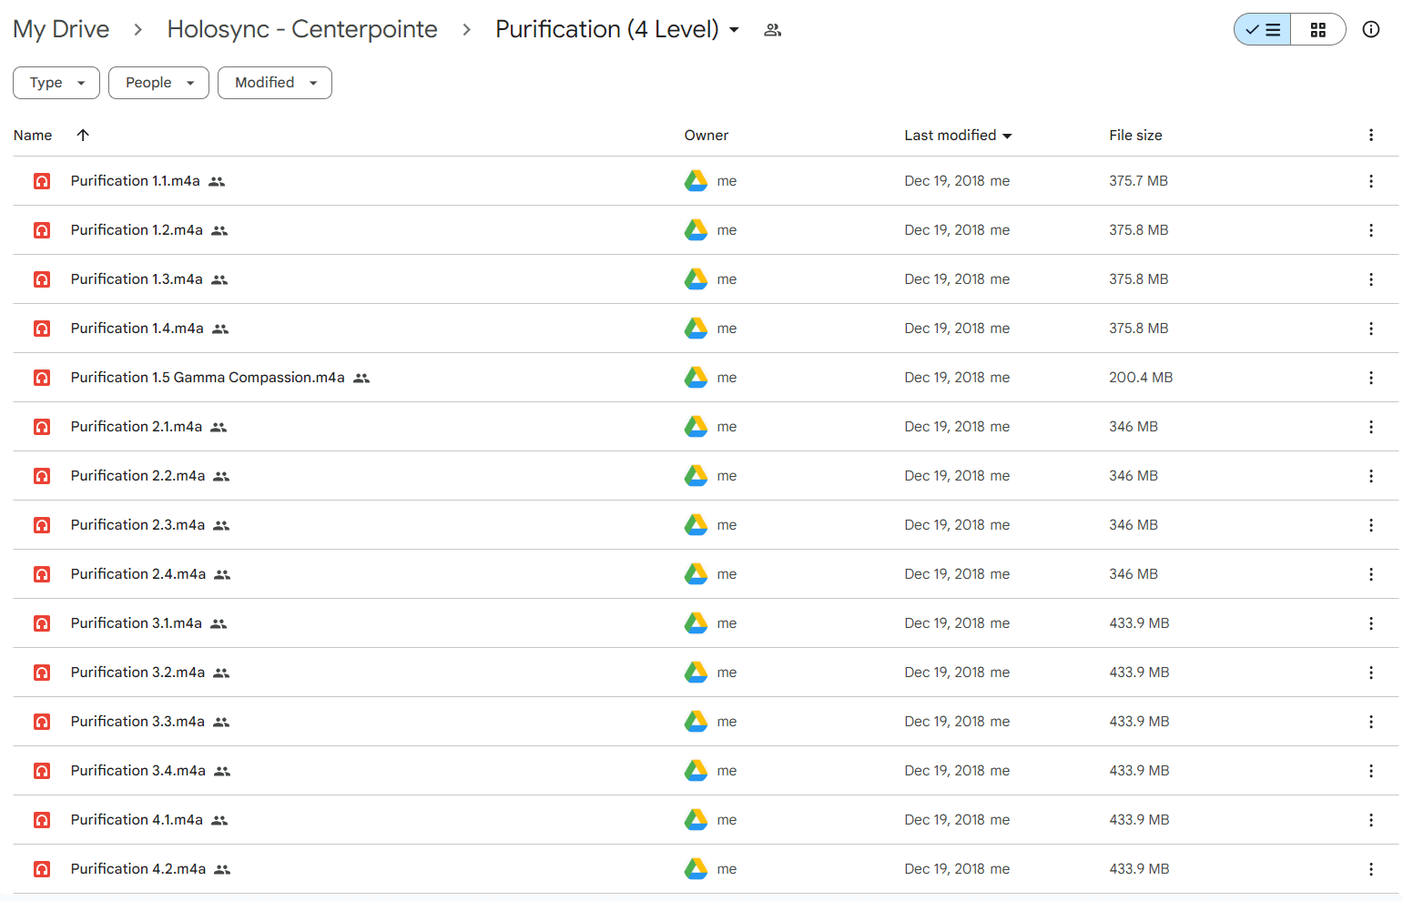Open the Type filter dropdown
Viewport: 1403px width, 901px height.
coord(56,83)
